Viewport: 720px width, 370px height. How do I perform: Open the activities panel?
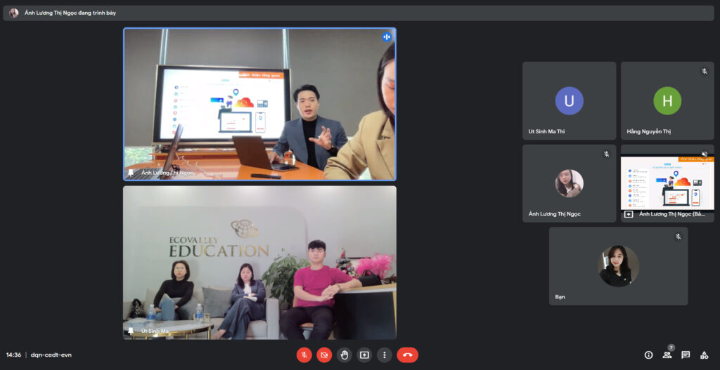coord(704,355)
